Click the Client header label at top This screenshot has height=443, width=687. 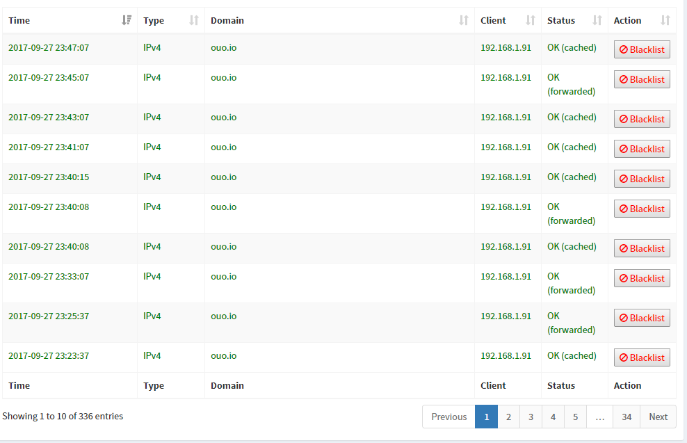coord(493,20)
